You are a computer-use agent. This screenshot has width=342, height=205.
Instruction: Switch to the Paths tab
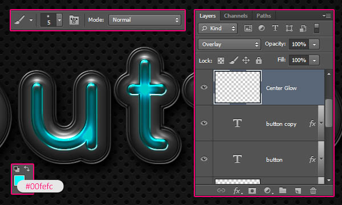263,16
